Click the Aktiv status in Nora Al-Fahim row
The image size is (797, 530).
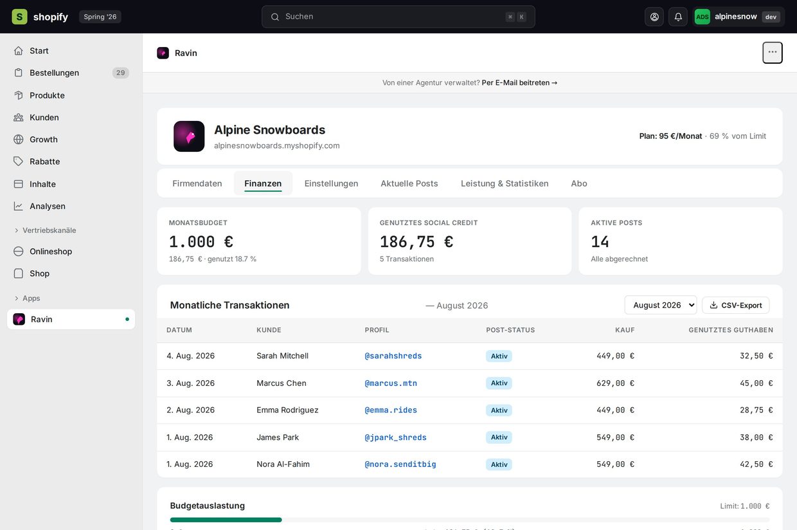(499, 464)
